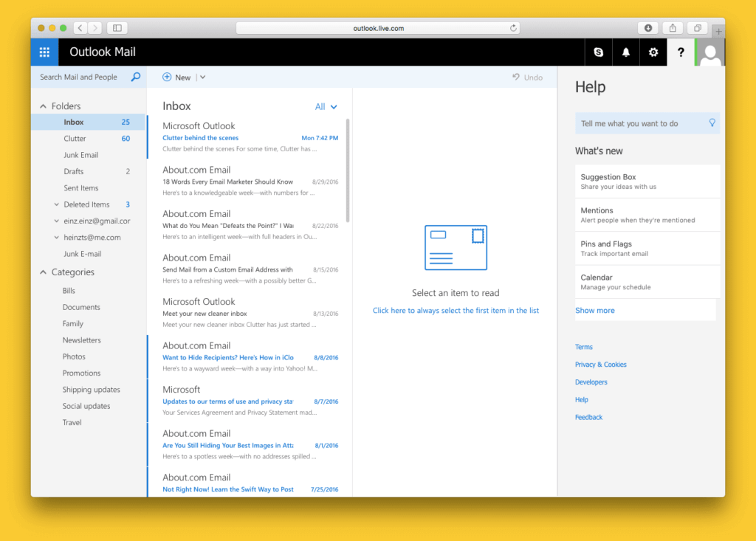Open the Clutter folder
This screenshot has height=541, width=756.
coord(89,138)
